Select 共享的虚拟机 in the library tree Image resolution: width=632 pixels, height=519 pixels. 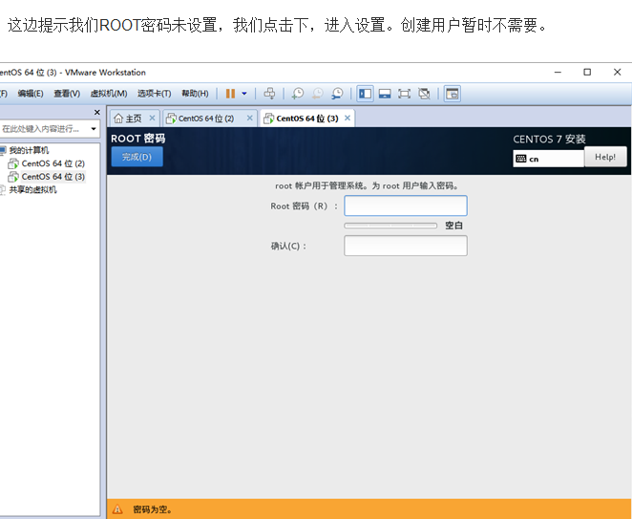tap(33, 189)
